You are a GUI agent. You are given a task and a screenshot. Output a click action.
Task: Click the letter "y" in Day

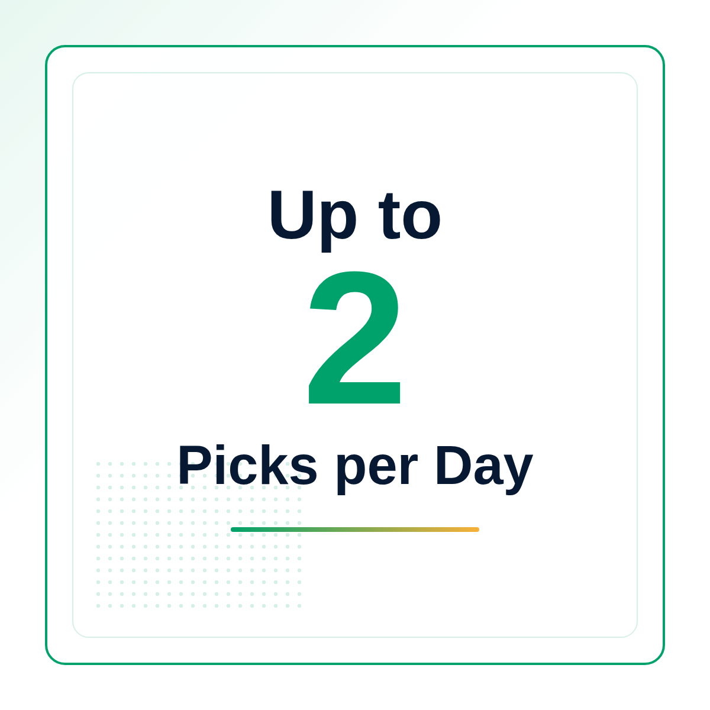coord(519,473)
